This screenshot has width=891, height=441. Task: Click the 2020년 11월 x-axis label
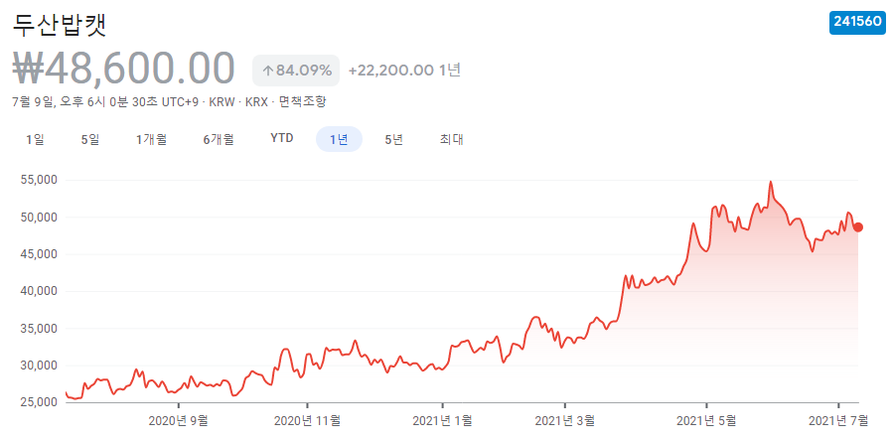pyautogui.click(x=307, y=421)
